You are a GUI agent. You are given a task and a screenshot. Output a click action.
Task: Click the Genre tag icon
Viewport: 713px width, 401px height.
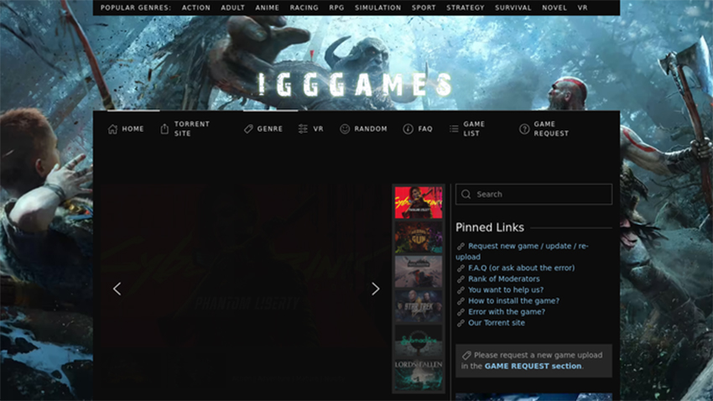pyautogui.click(x=248, y=129)
